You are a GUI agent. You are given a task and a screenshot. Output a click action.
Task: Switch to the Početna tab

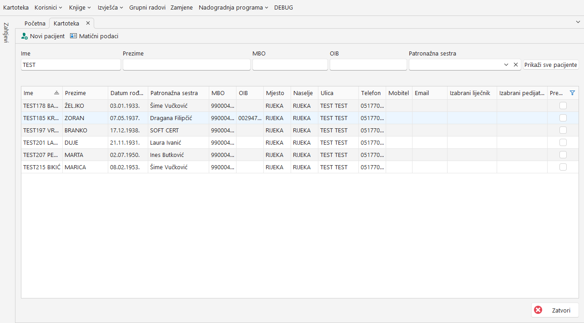[x=35, y=23]
